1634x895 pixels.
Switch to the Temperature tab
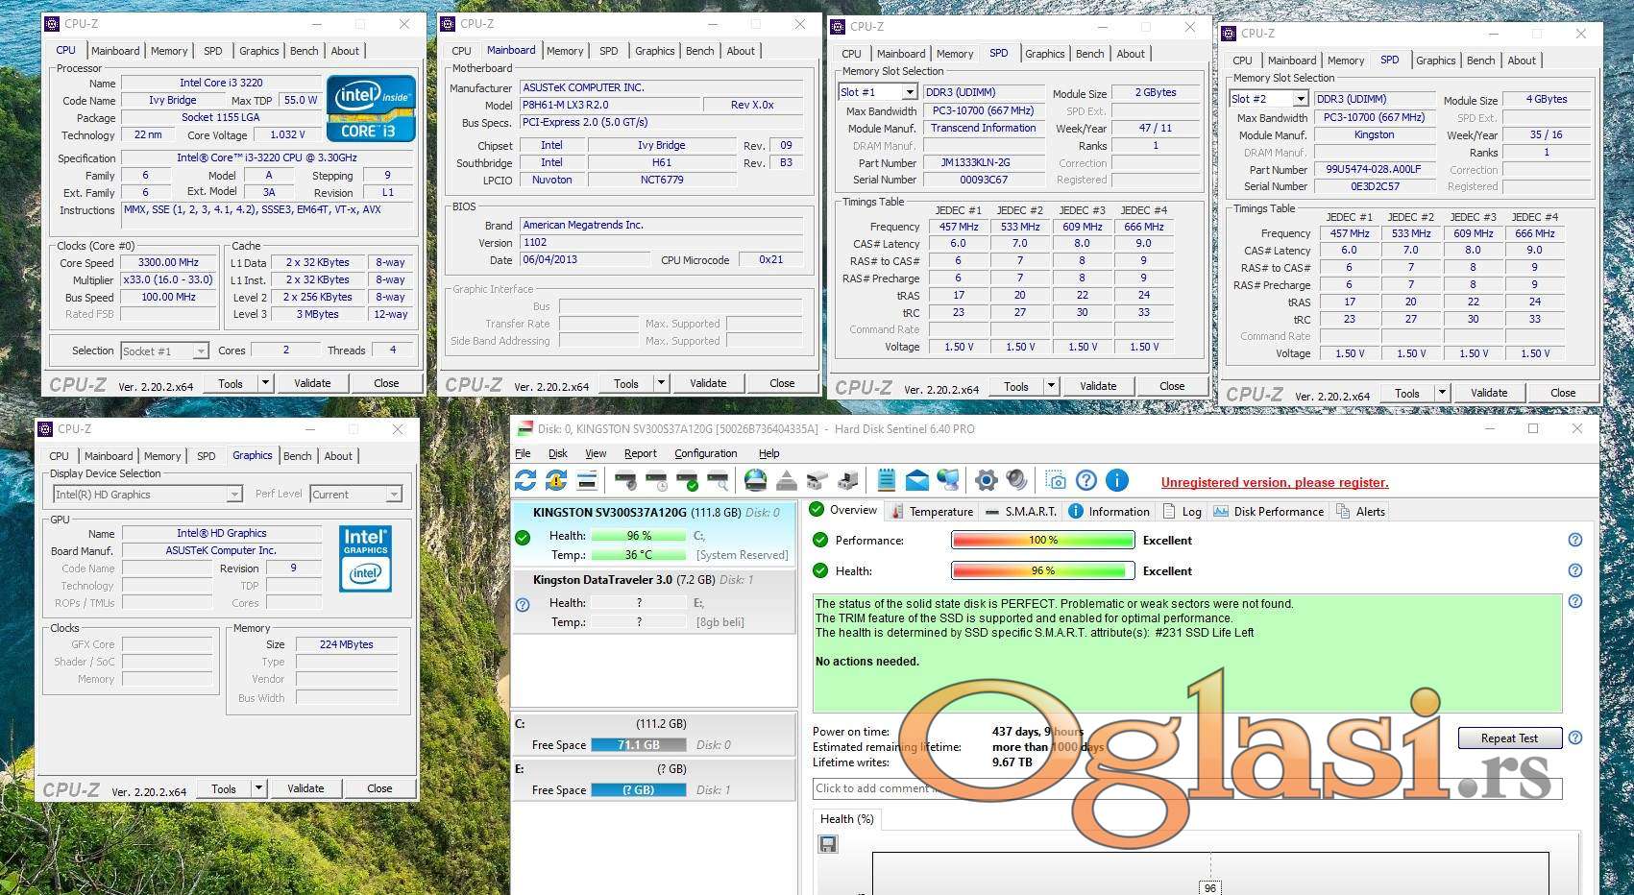(x=932, y=512)
